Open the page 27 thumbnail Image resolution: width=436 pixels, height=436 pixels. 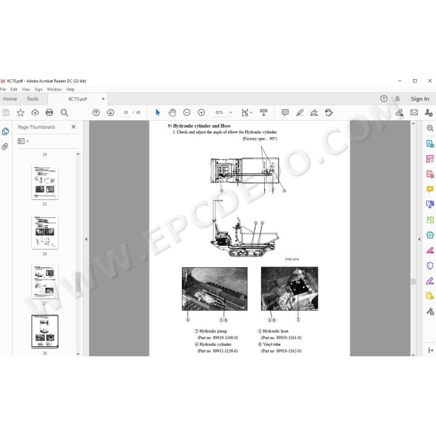click(x=45, y=282)
